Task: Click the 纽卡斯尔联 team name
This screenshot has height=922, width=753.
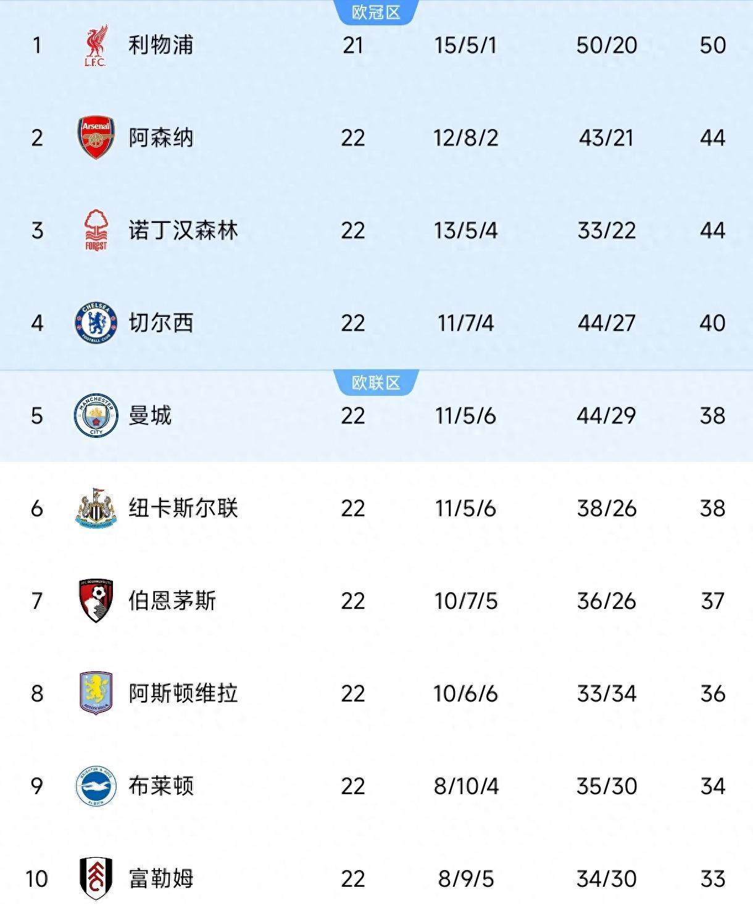Action: pos(183,508)
